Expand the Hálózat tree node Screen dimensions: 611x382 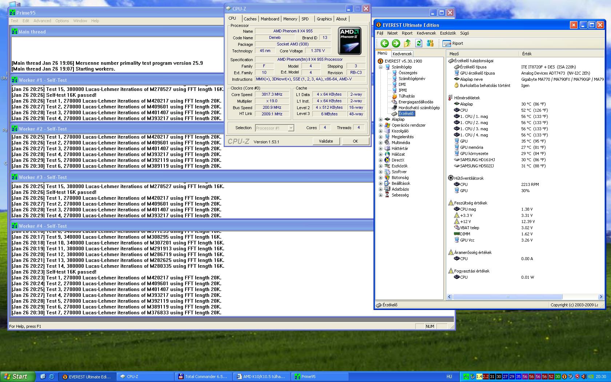click(x=380, y=154)
